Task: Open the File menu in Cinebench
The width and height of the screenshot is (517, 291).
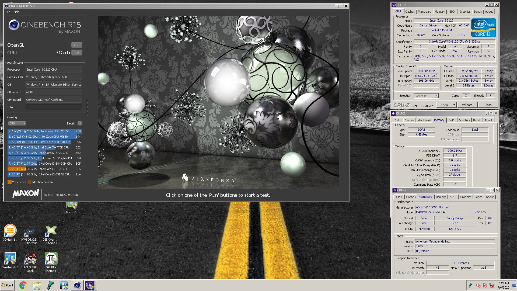Action: (8, 12)
